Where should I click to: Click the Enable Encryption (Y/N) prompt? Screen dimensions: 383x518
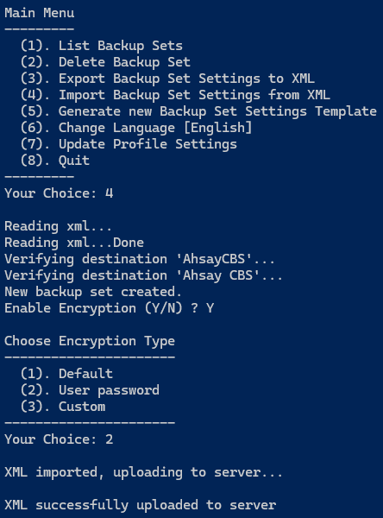(110, 308)
